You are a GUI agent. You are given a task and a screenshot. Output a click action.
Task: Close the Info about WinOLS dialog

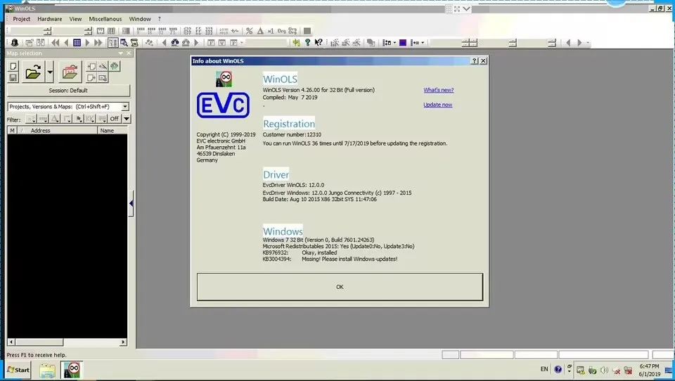(x=483, y=61)
